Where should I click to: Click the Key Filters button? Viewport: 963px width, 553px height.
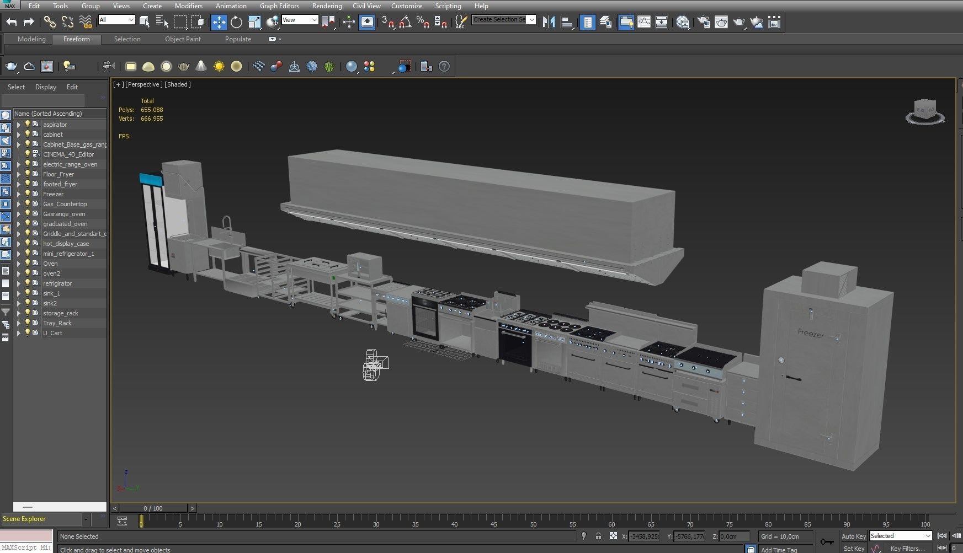coord(907,549)
